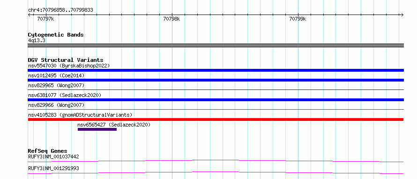Click the 70799k ruler position label
Screen dimensions: 417x179
pos(298,19)
